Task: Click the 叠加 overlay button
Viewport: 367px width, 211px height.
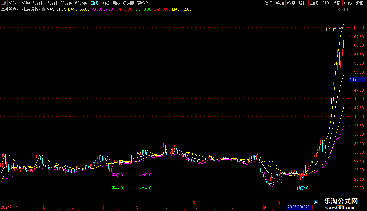Action: coord(280,3)
